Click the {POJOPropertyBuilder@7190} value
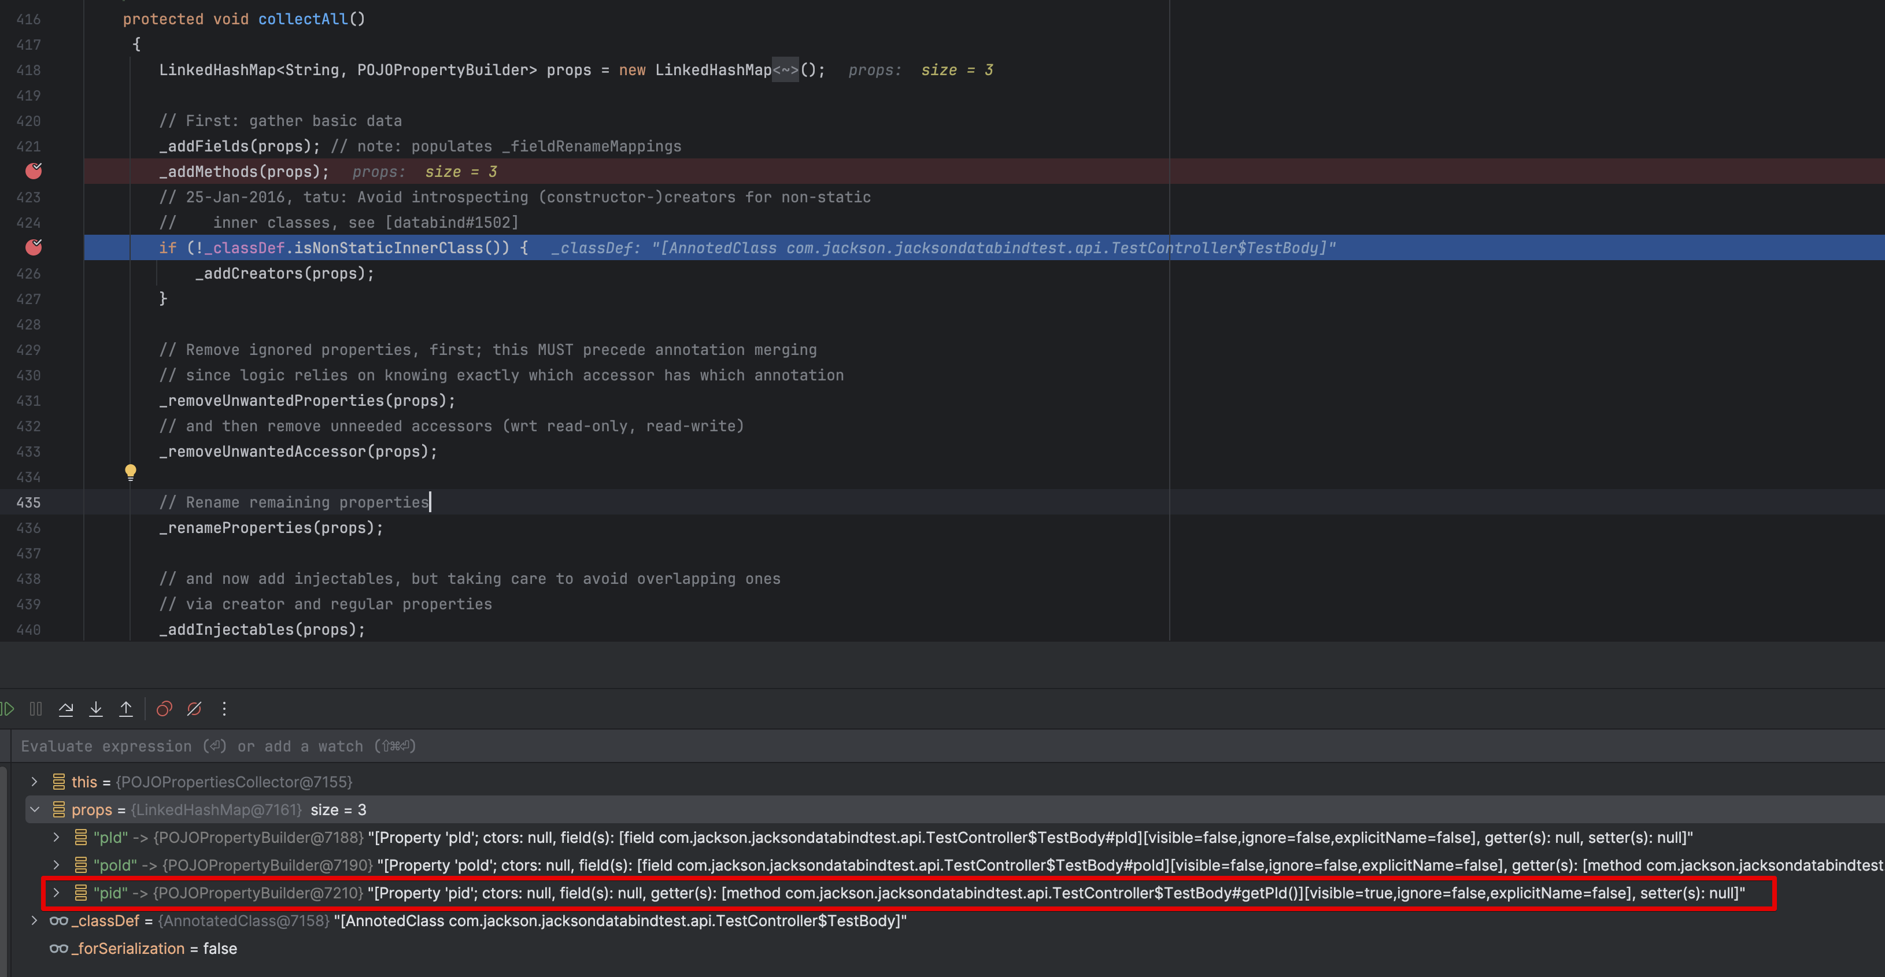Image resolution: width=1885 pixels, height=977 pixels. click(x=267, y=865)
